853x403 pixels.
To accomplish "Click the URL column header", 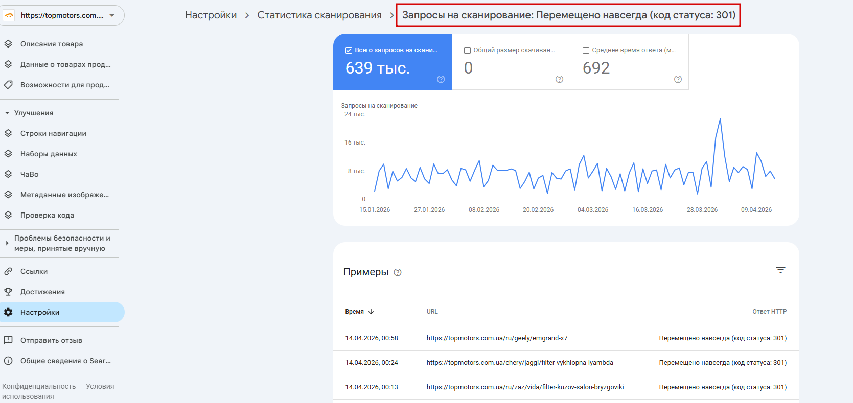I will pyautogui.click(x=432, y=312).
